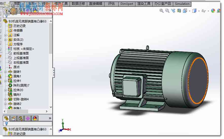Switch to the 评估 tab
The height and width of the screenshot is (139, 224).
pos(111,4)
